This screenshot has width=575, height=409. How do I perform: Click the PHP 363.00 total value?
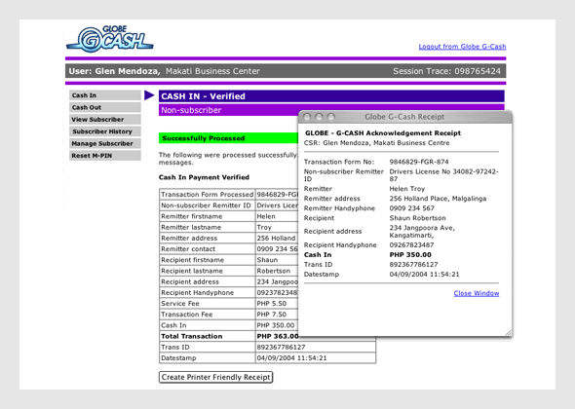coord(278,336)
